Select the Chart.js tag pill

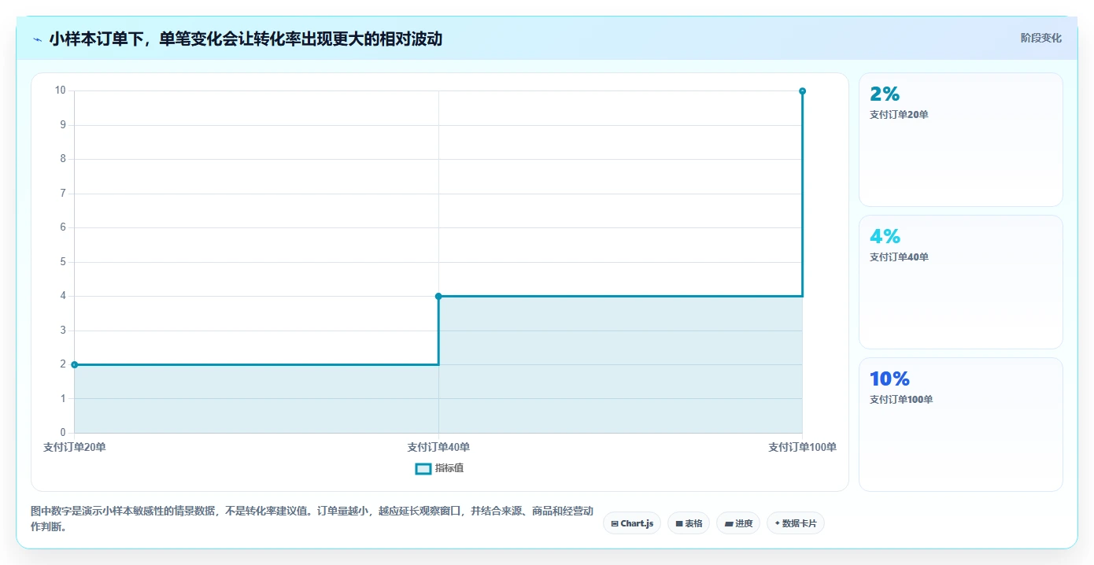click(632, 523)
